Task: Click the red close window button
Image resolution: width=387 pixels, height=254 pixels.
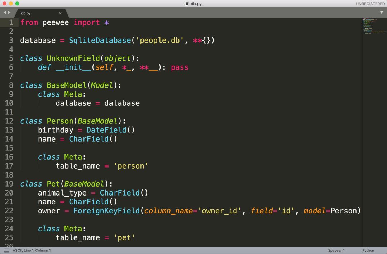Action: [4, 4]
